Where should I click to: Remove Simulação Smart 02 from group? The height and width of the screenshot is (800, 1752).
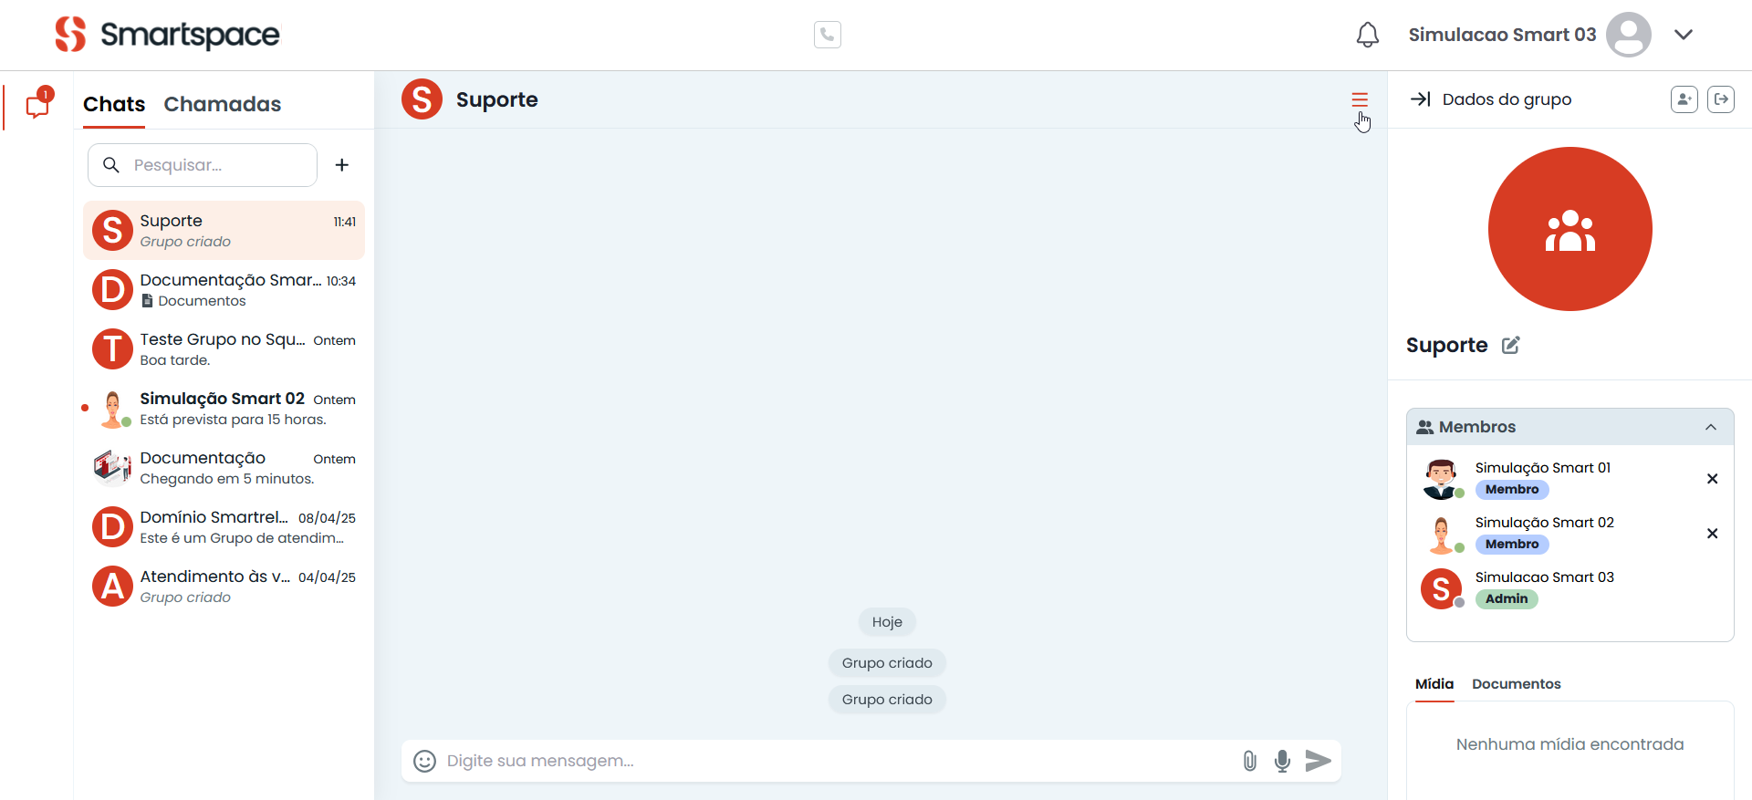point(1712,534)
